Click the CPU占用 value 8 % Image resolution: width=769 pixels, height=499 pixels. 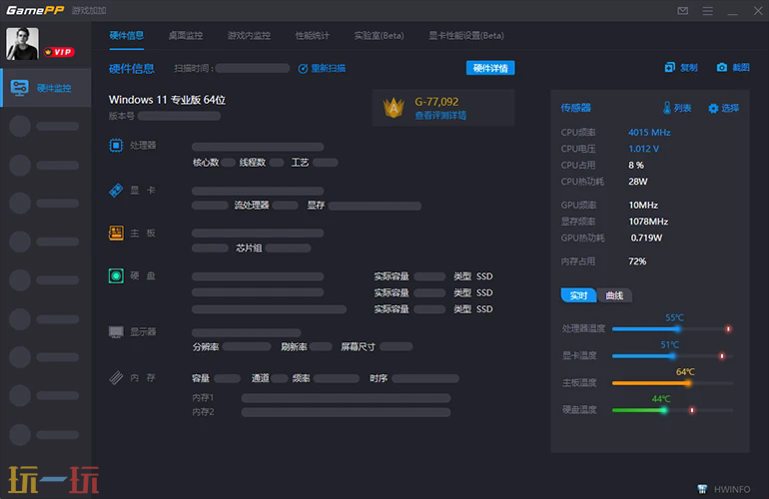(x=636, y=166)
